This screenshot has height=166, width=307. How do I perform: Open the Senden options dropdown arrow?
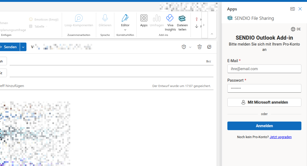23,47
